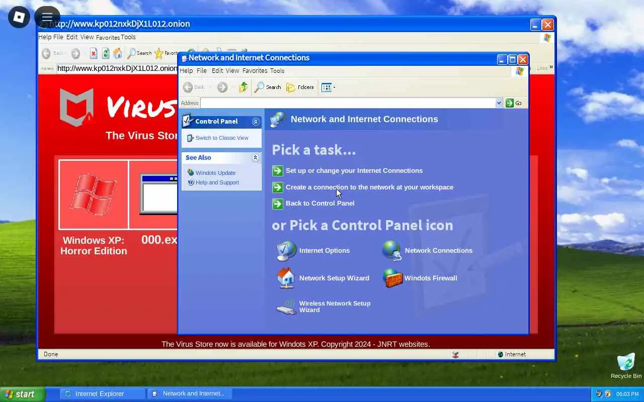The image size is (644, 402).
Task: Open the hamburger menu overlay button
Action: [x=47, y=18]
